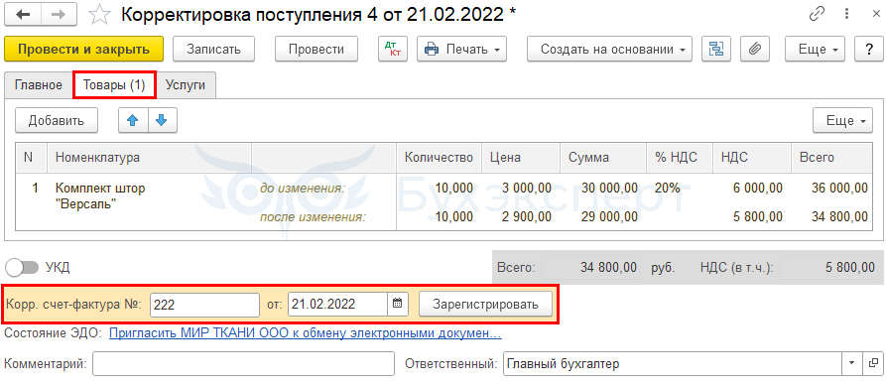Mark document as favorite with star
The height and width of the screenshot is (384, 886).
pyautogui.click(x=100, y=15)
